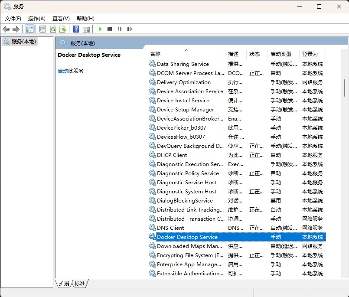Open the Help toolbar icon
The image size is (349, 297).
(x=76, y=29)
